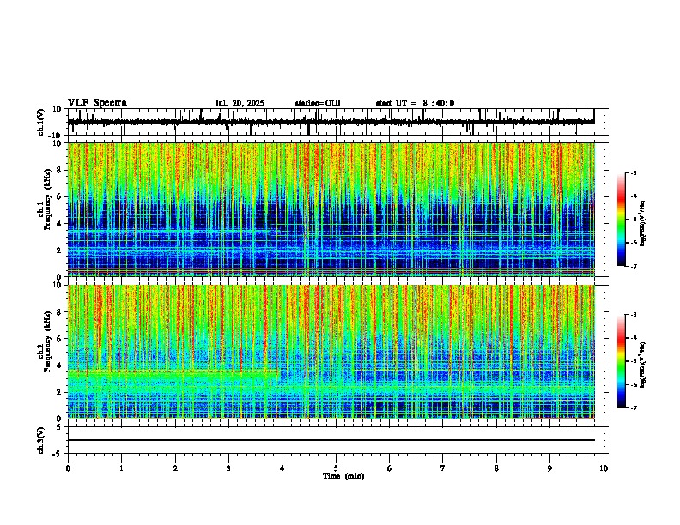Click the ch.1 colorbar 'log(PSD)' unit label

pyautogui.click(x=643, y=224)
